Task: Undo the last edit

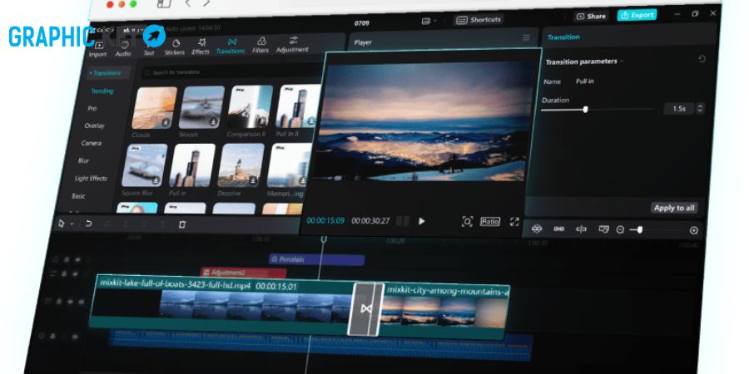Action: pos(88,224)
